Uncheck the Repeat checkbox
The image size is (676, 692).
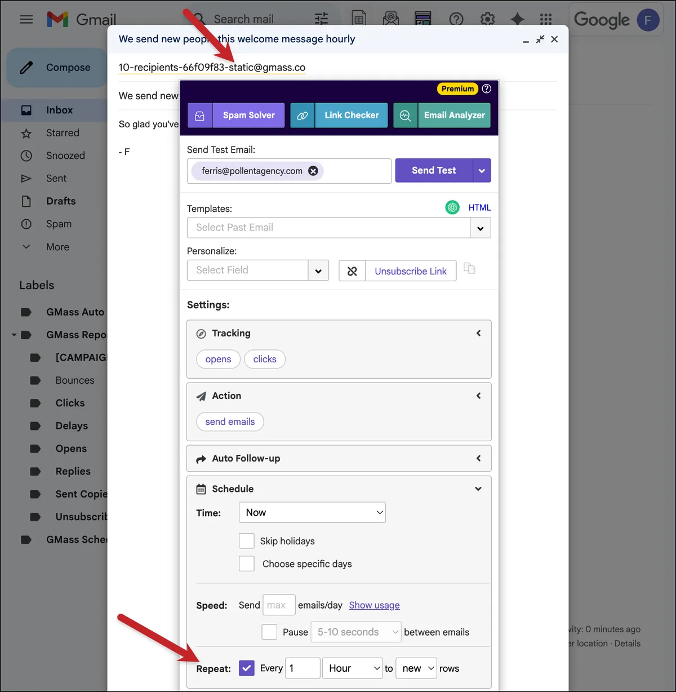point(247,668)
